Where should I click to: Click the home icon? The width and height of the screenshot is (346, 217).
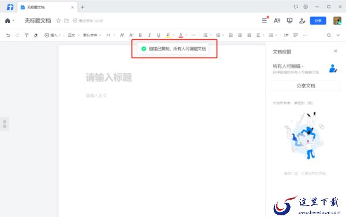tap(7, 21)
